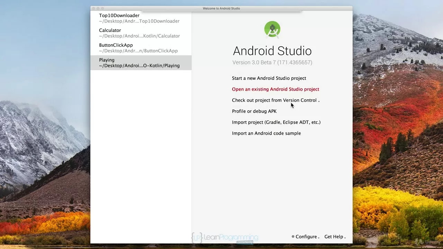Click the path ending O-Kotlin/Playing
Screen dimensions: 443x249
pos(139,66)
